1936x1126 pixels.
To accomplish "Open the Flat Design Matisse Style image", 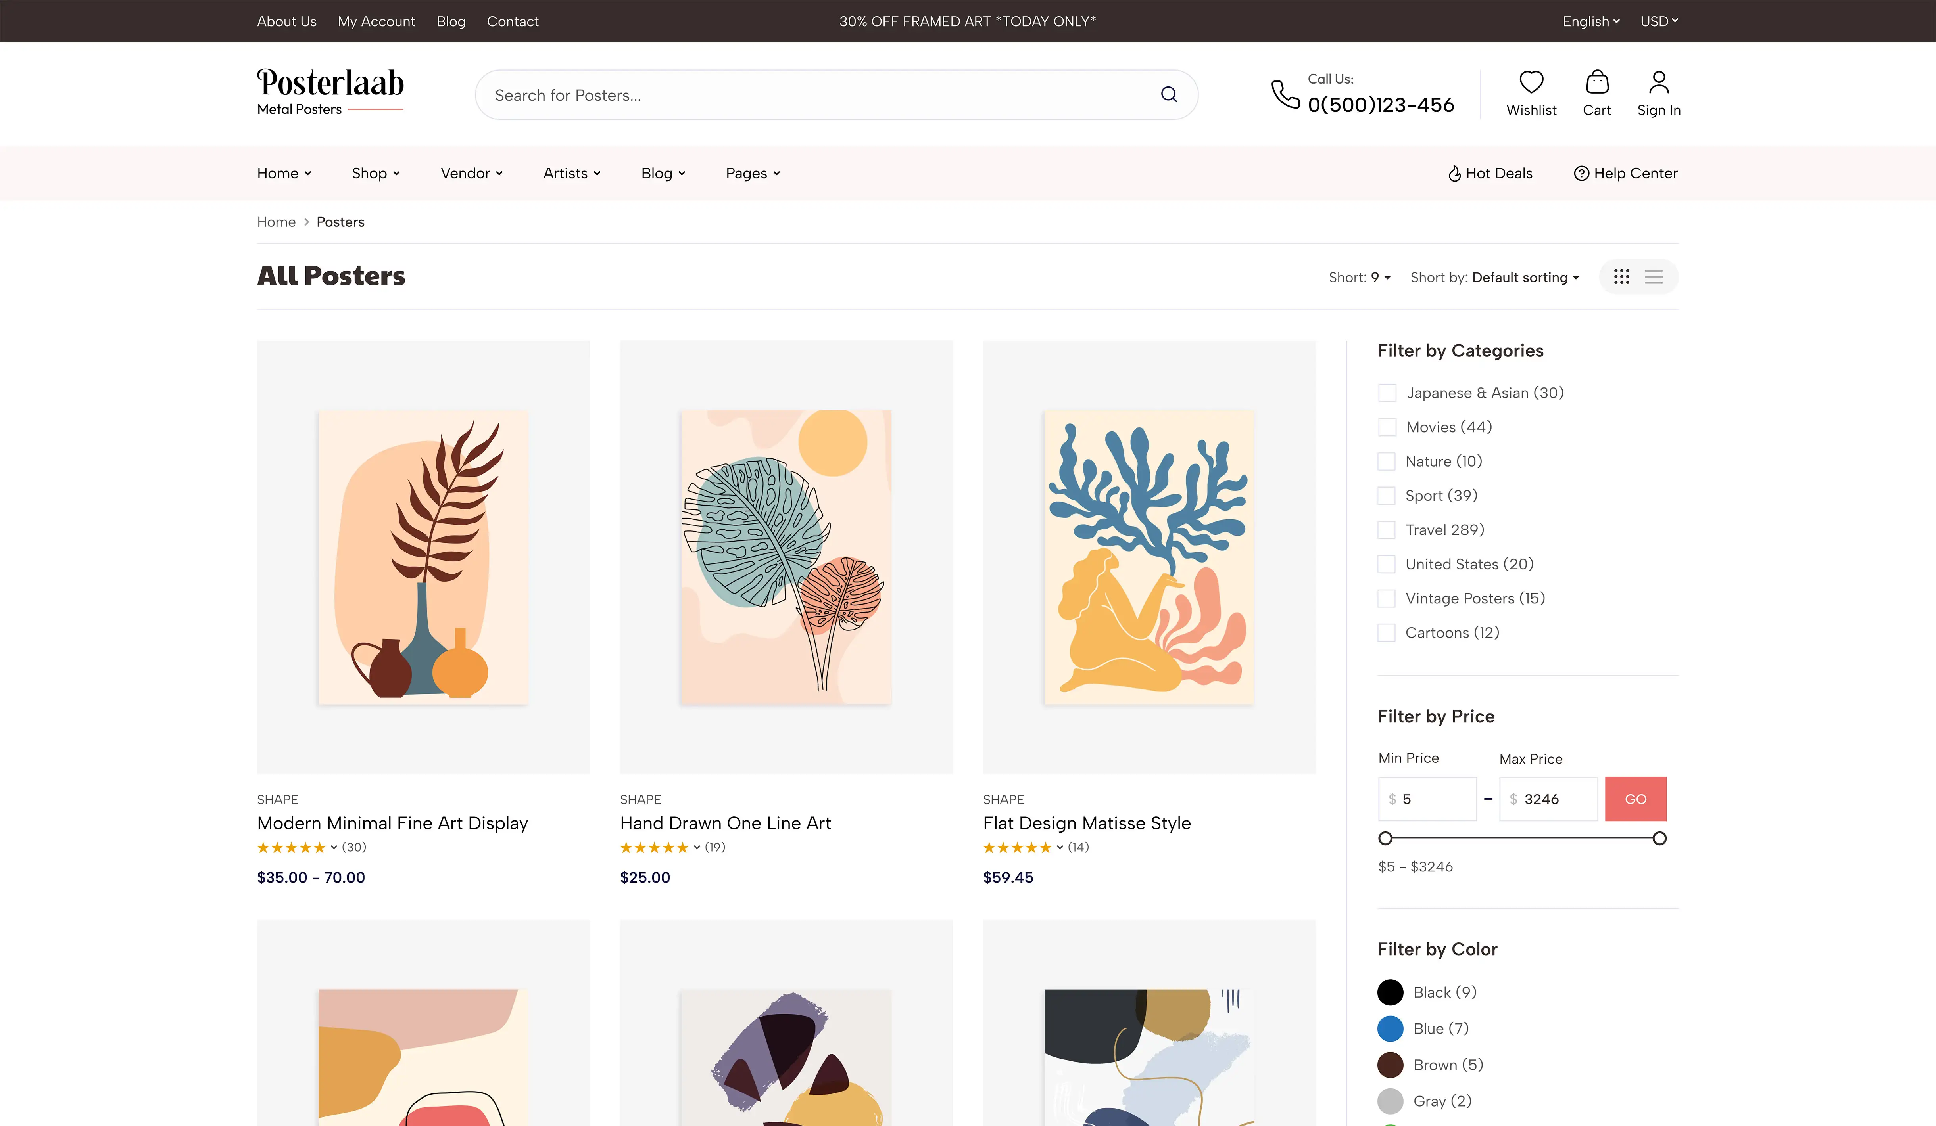I will (1149, 557).
